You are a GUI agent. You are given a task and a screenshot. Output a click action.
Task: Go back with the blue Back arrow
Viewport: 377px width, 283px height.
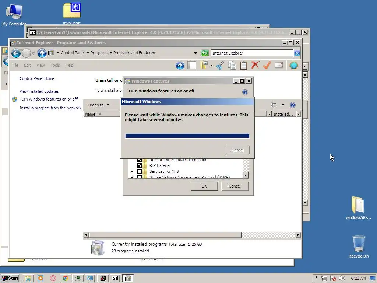point(16,53)
